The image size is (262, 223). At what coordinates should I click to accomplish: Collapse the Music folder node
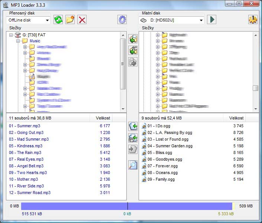coord(18,41)
